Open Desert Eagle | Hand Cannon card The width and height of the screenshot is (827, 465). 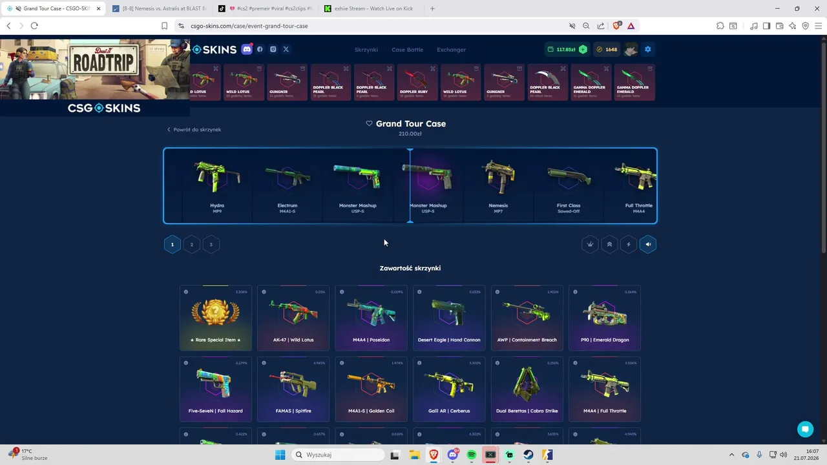point(449,318)
